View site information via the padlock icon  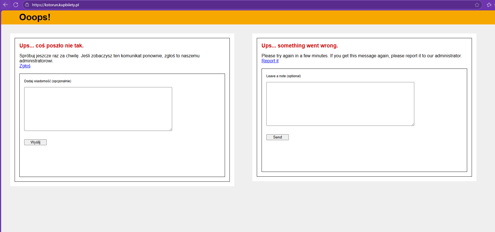[27, 5]
